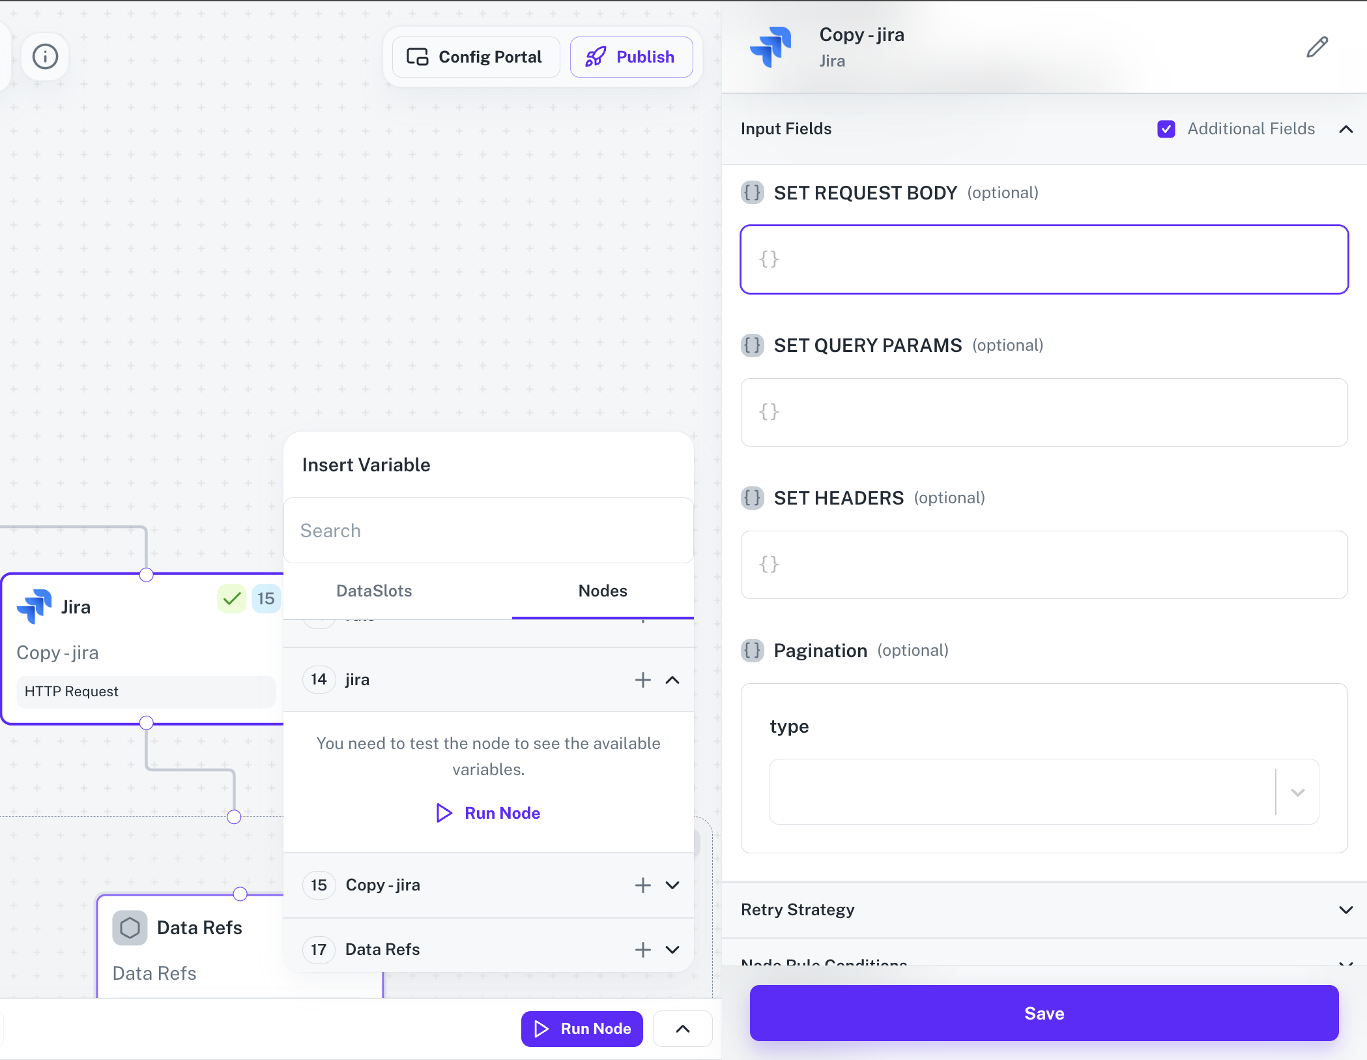1367x1060 pixels.
Task: Click the Insert Variable search field
Action: coord(489,531)
